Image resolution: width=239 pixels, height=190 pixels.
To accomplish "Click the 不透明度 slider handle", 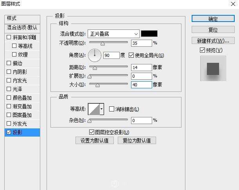I will pyautogui.click(x=103, y=44).
